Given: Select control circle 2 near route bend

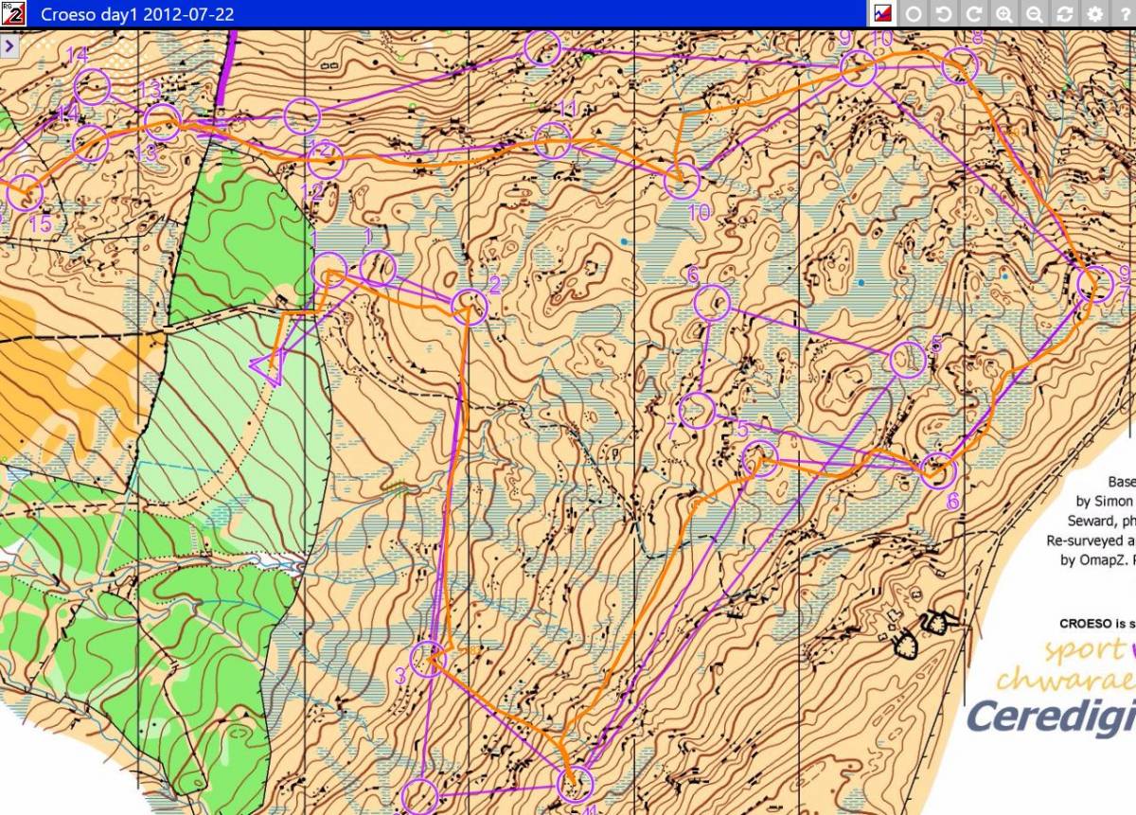Looking at the screenshot, I should [x=470, y=307].
